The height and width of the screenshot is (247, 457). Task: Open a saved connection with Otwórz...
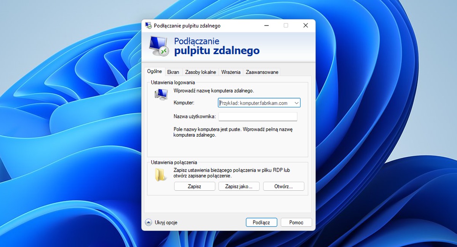point(283,186)
